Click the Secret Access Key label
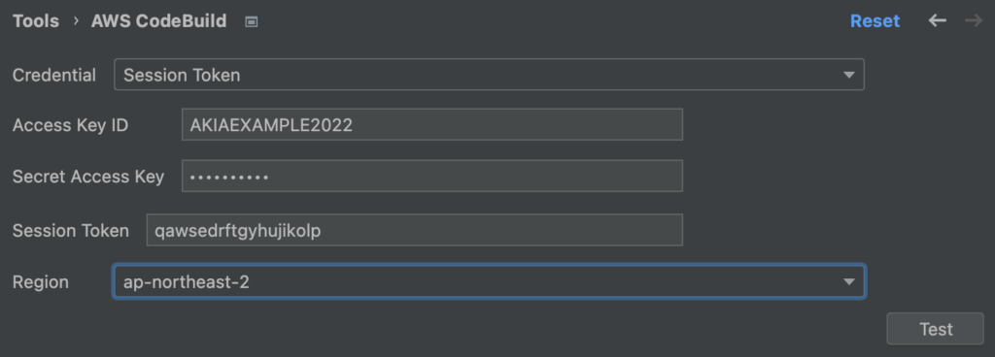Viewport: 995px width, 357px height. pyautogui.click(x=88, y=177)
